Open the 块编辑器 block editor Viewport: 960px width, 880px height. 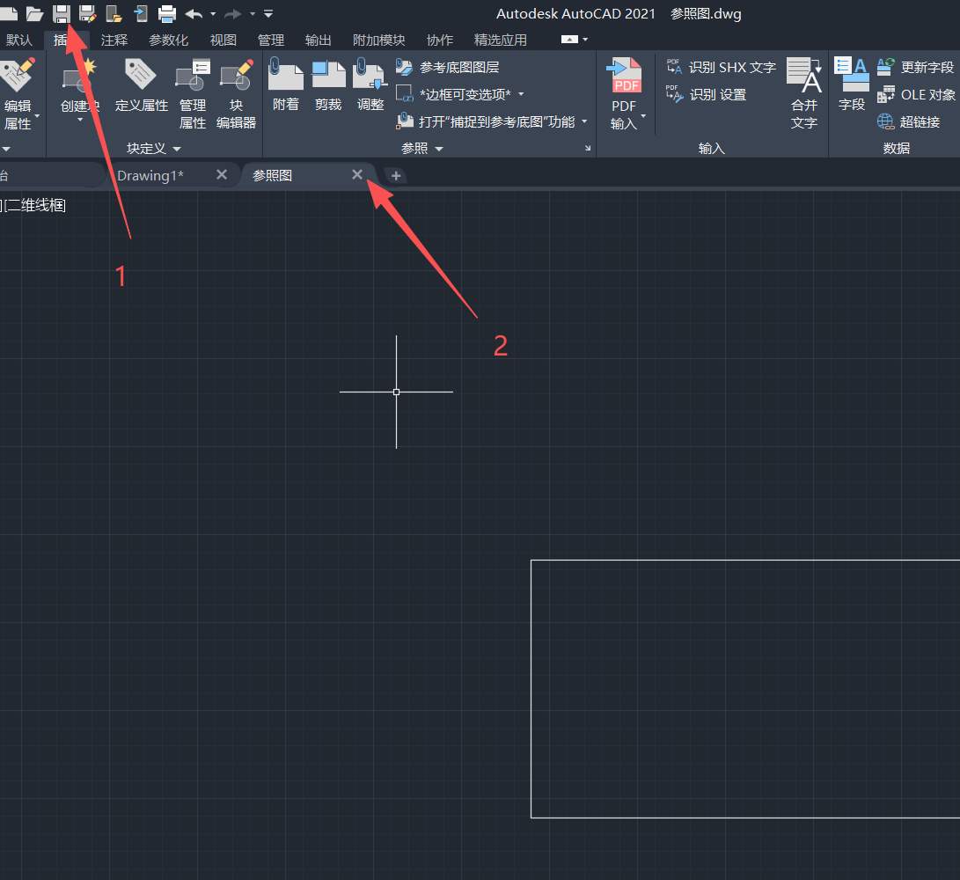point(237,95)
